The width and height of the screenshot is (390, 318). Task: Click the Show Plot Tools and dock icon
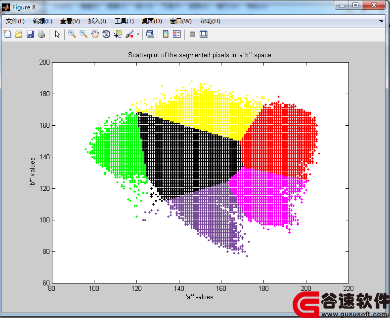point(204,34)
